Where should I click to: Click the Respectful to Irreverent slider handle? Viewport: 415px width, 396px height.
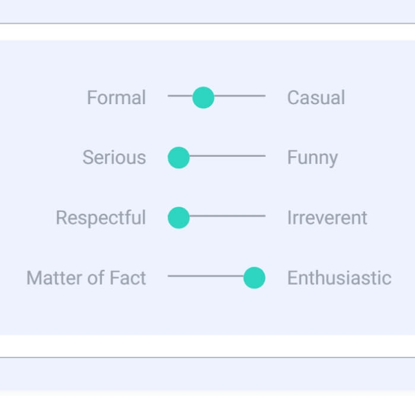point(178,218)
